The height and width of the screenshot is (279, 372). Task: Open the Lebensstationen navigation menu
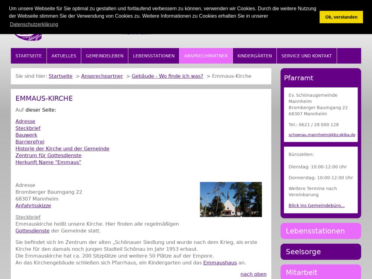point(154,56)
